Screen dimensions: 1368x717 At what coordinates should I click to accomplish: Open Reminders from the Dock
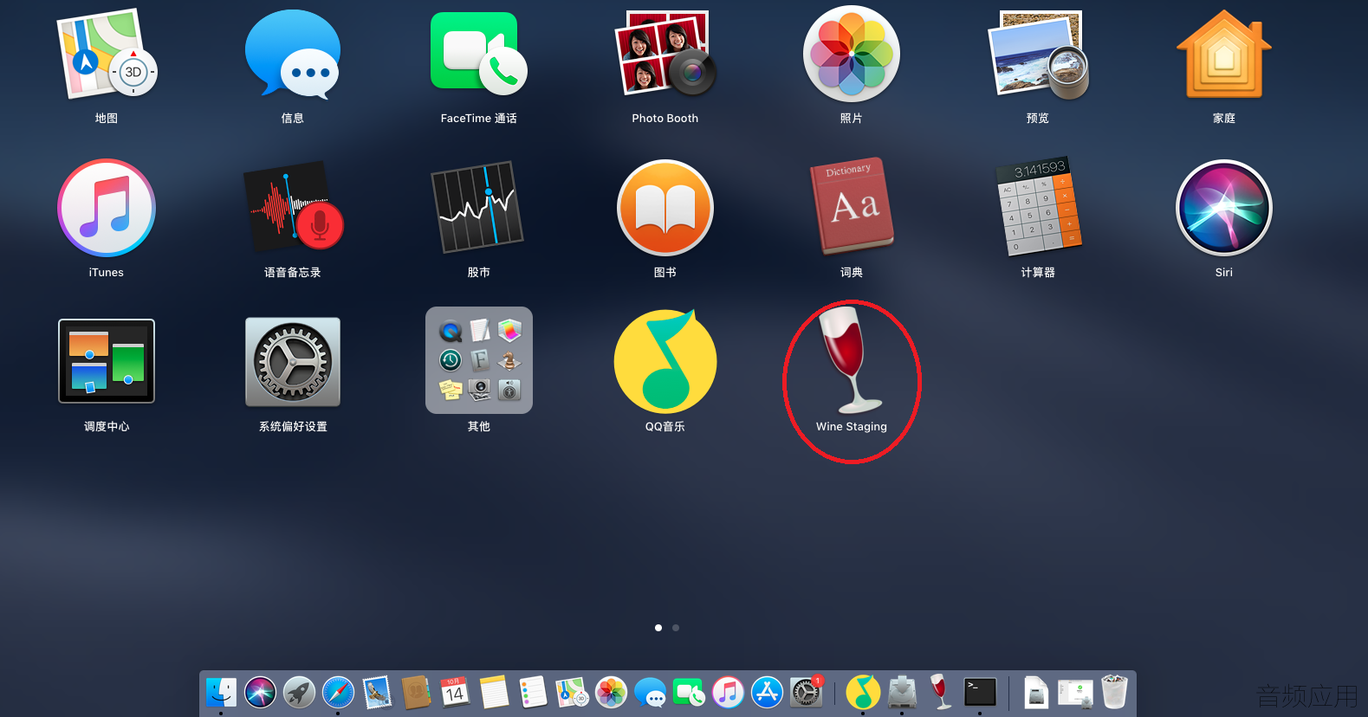click(x=533, y=693)
